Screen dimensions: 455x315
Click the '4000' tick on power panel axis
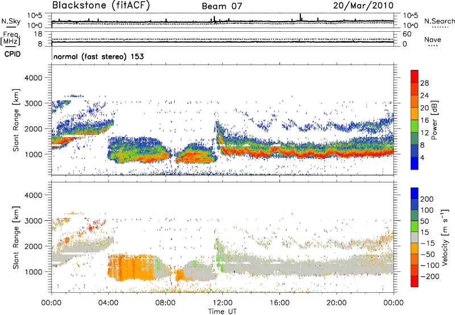coord(33,78)
